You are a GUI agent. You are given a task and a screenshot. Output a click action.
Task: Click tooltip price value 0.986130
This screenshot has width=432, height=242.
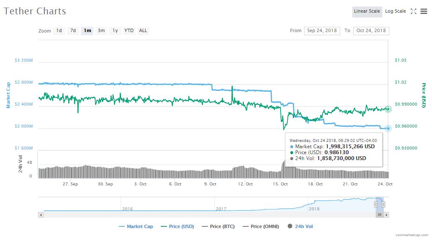[x=337, y=152]
